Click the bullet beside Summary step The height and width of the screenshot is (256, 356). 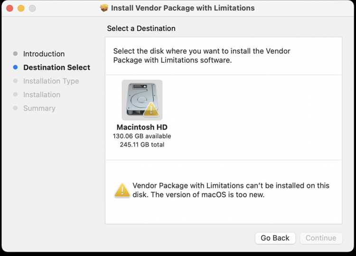(16, 108)
